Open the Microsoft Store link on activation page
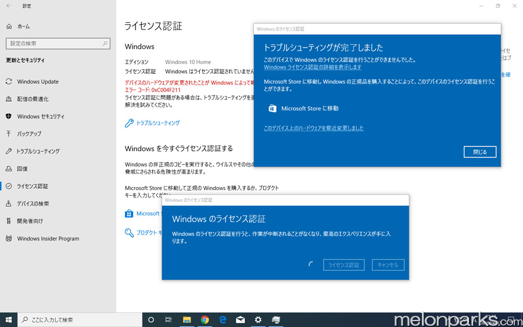The height and width of the screenshot is (327, 523). (149, 214)
